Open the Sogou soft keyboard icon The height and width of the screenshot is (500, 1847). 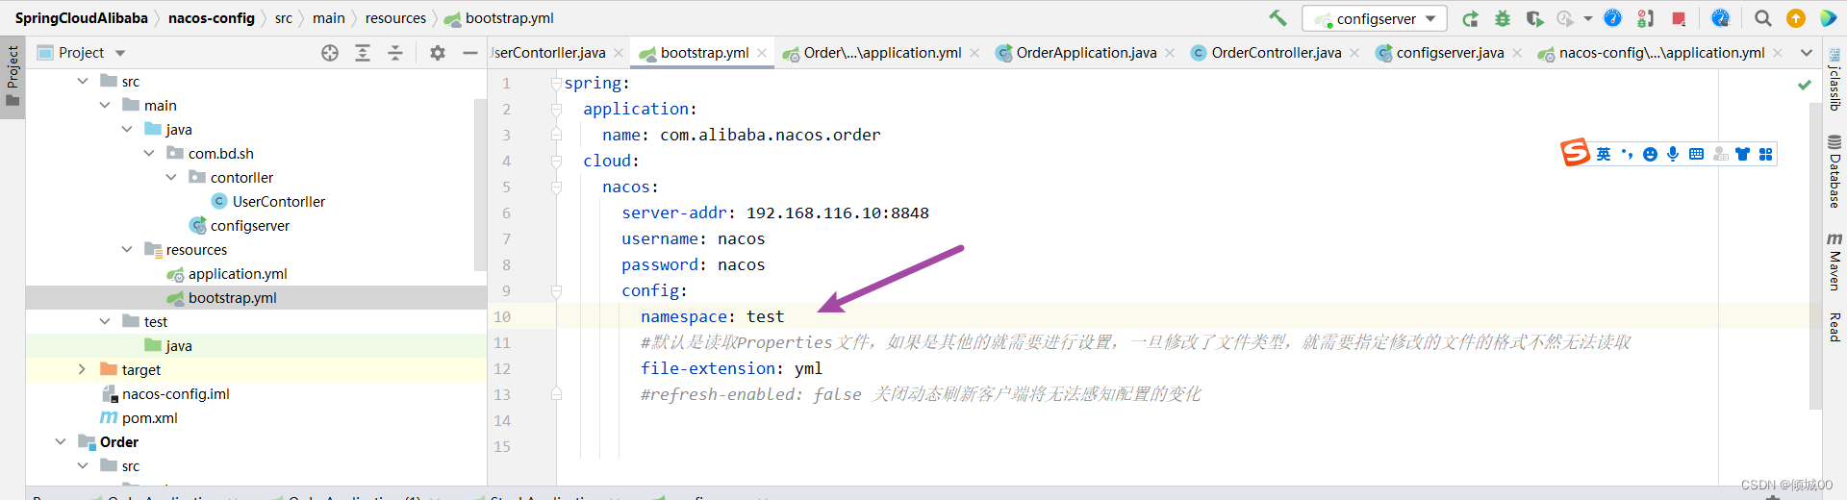click(1696, 154)
